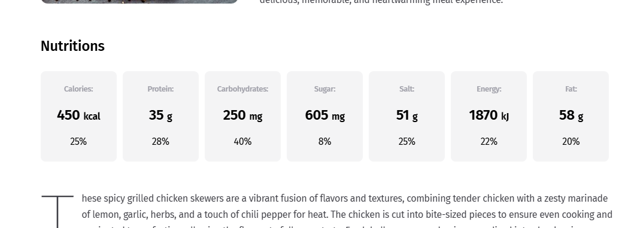Select the 58 g fat value

(571, 115)
